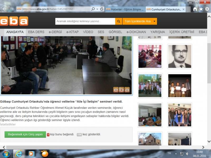The image size is (211, 158).
Task: Open the EBA DERS menu item
Action: 36,32
